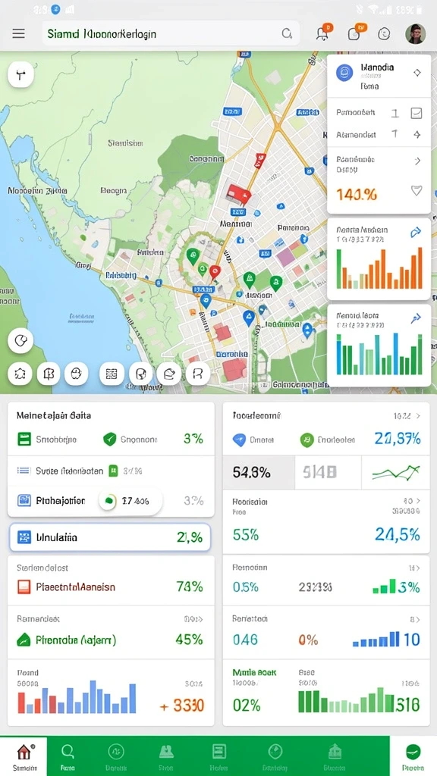The image size is (437, 776).
Task: Click the fork-shaped map button at top left
Action: 20,75
